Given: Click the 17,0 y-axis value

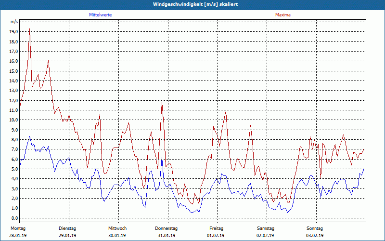Looking at the screenshot, I should pyautogui.click(x=13, y=52).
